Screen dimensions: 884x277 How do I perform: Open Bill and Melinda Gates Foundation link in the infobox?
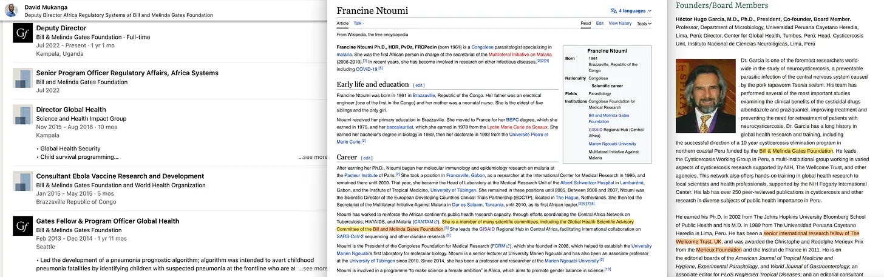tap(608, 118)
